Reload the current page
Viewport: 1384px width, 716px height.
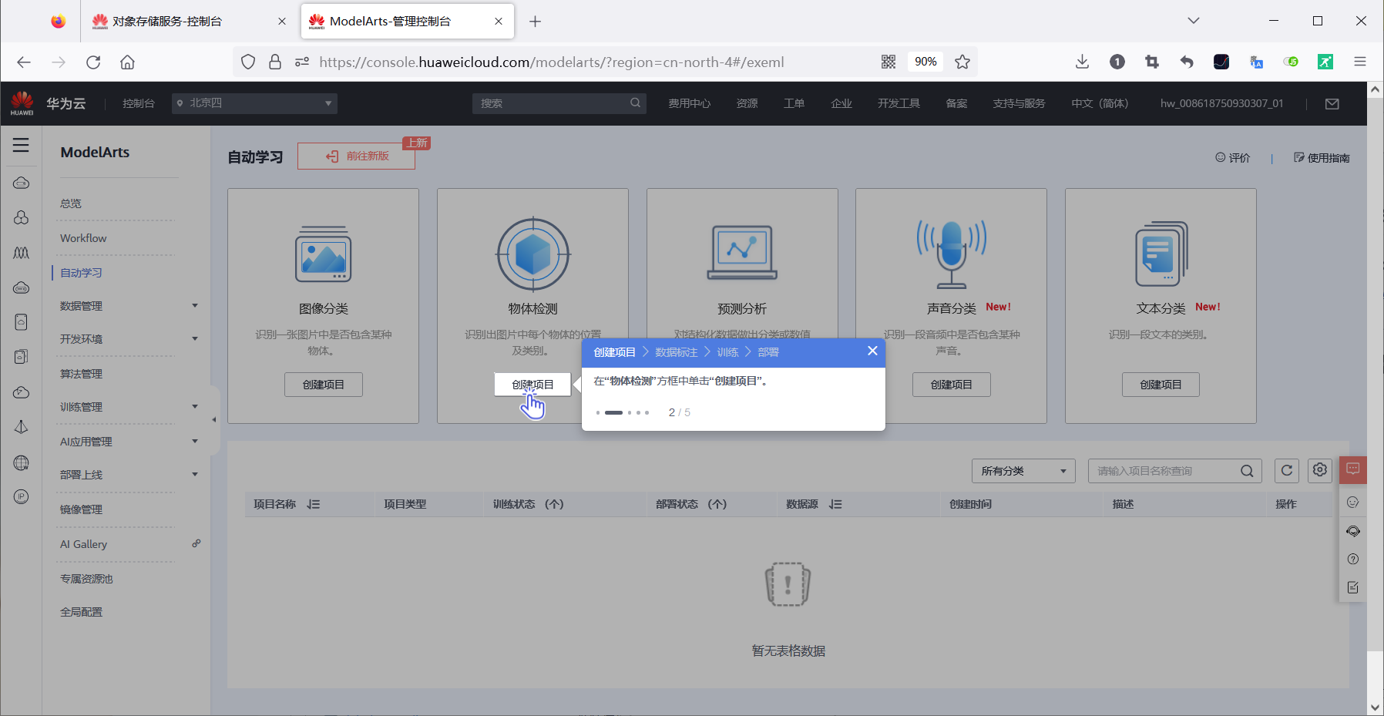tap(93, 62)
